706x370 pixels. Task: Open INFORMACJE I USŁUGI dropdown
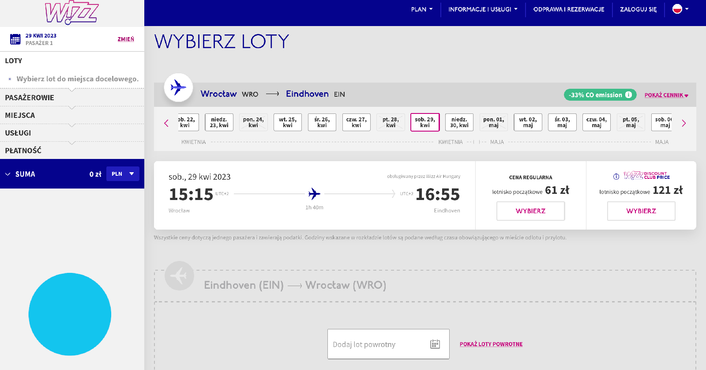[x=483, y=9]
